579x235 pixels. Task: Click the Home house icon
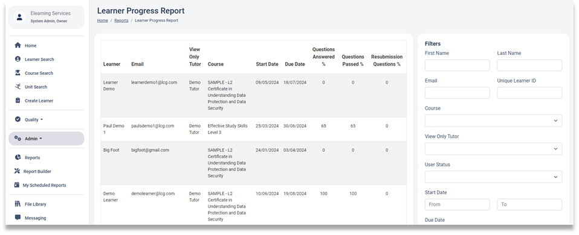(x=18, y=45)
